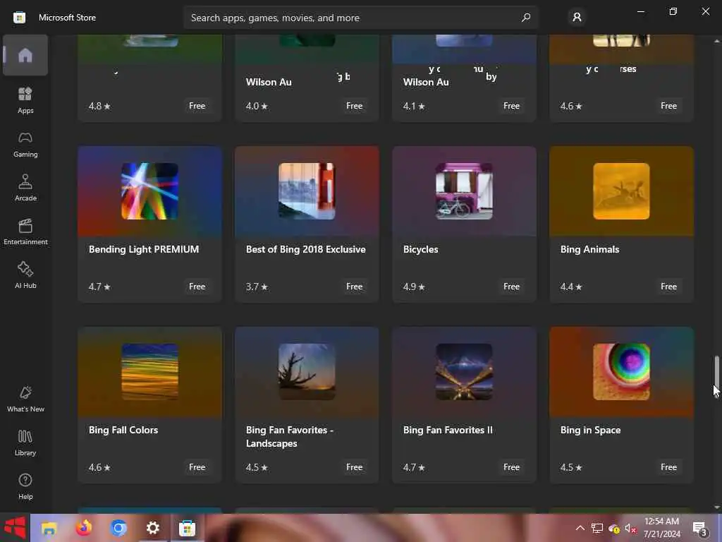
Task: Click the Bing in Space title
Action: [x=590, y=430]
